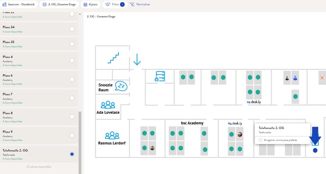Click Enregistrer comme place préférée link
This screenshot has width=326, height=174.
click(x=281, y=140)
